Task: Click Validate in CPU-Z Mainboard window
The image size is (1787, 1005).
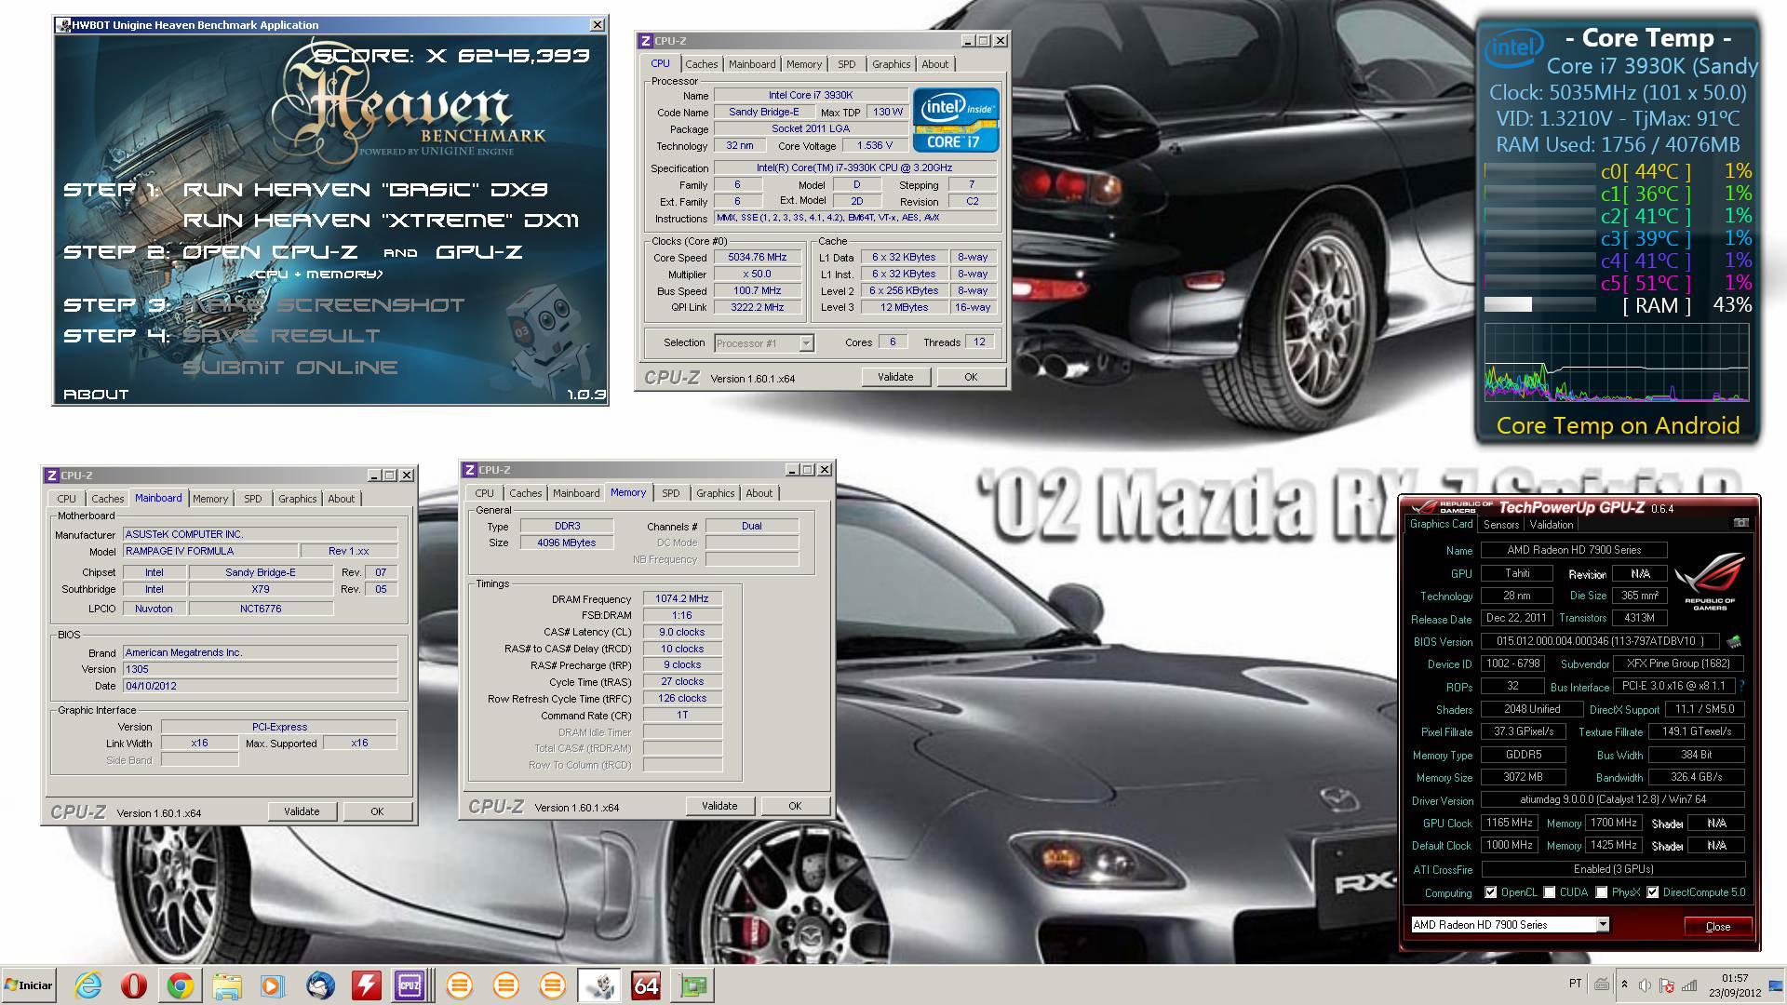Action: pos(302,811)
